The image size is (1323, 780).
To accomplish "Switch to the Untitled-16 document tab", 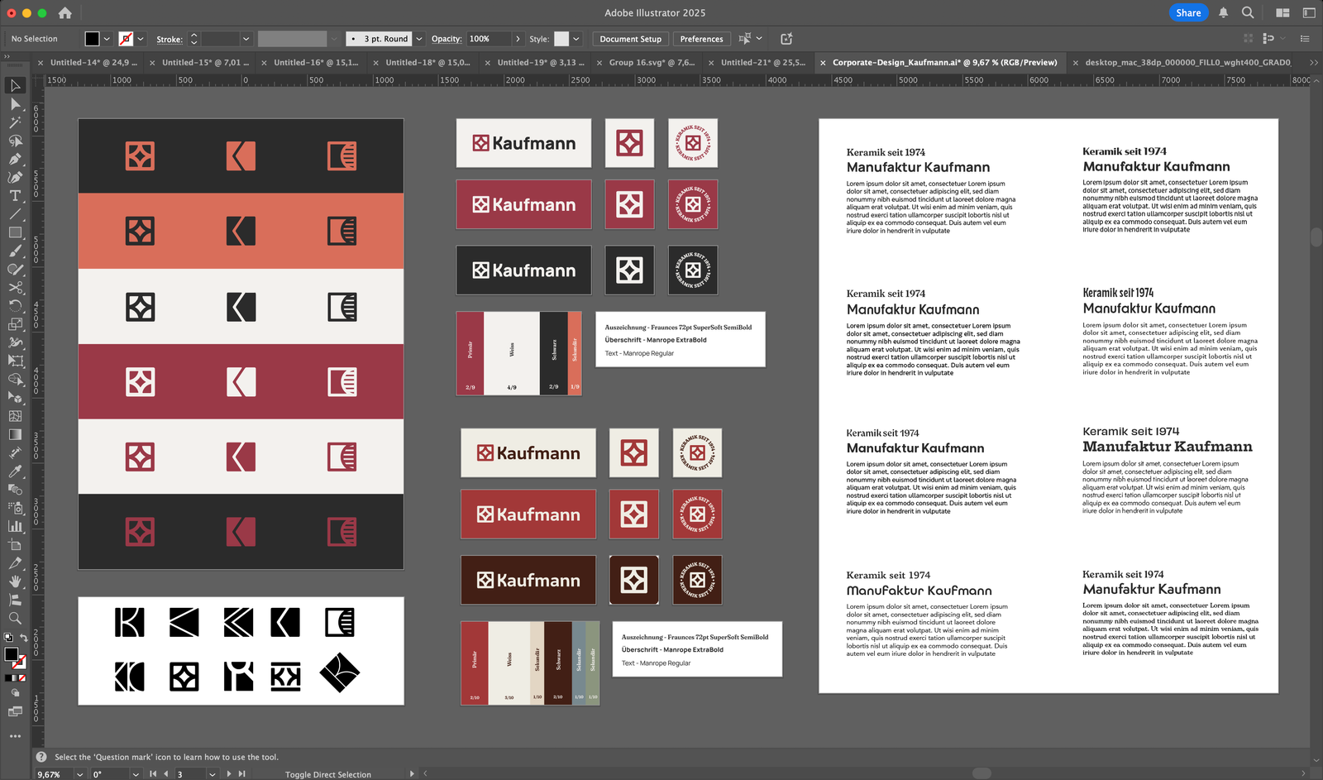I will (315, 62).
